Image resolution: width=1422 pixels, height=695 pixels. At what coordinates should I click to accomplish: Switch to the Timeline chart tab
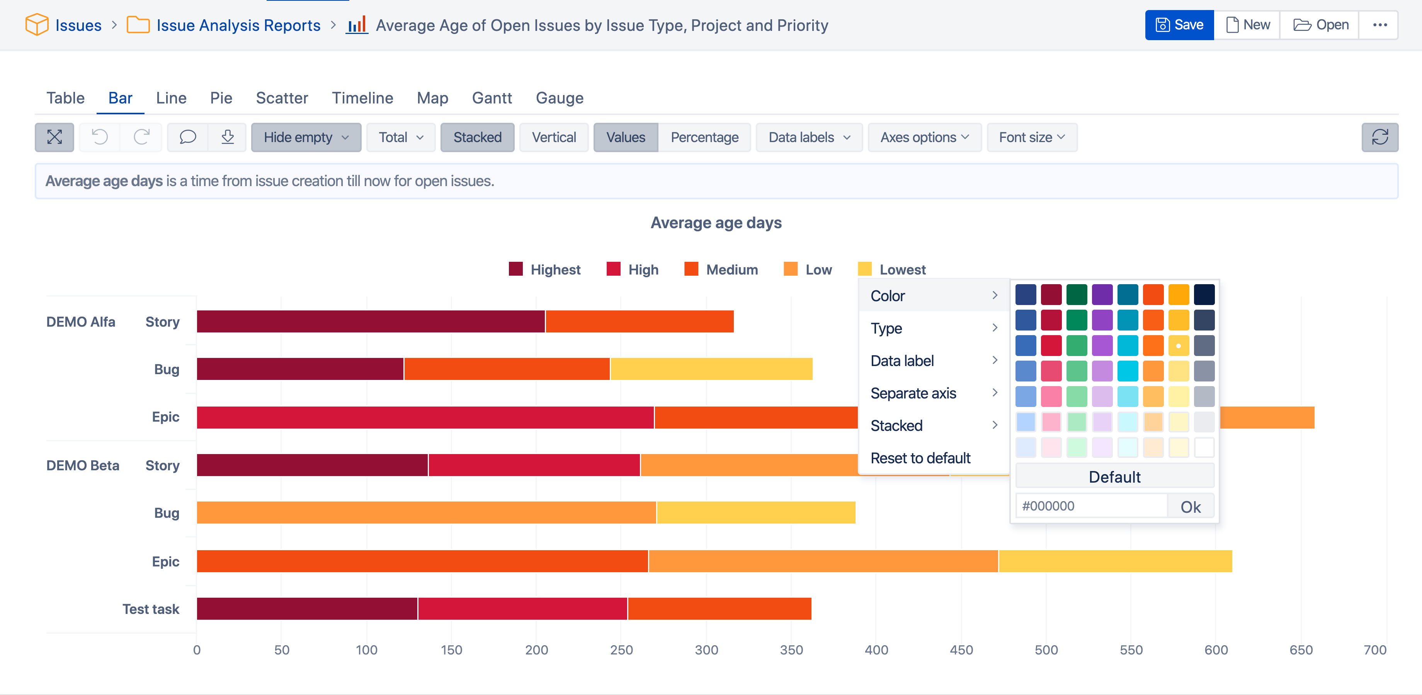[x=362, y=98]
